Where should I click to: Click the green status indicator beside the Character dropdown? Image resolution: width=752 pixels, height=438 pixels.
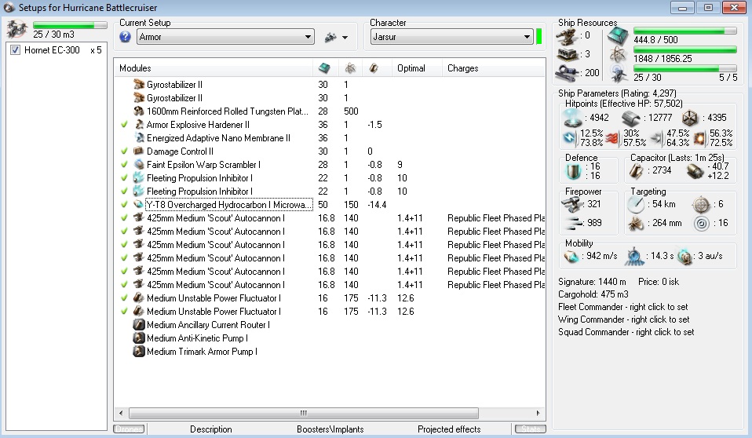coord(539,37)
